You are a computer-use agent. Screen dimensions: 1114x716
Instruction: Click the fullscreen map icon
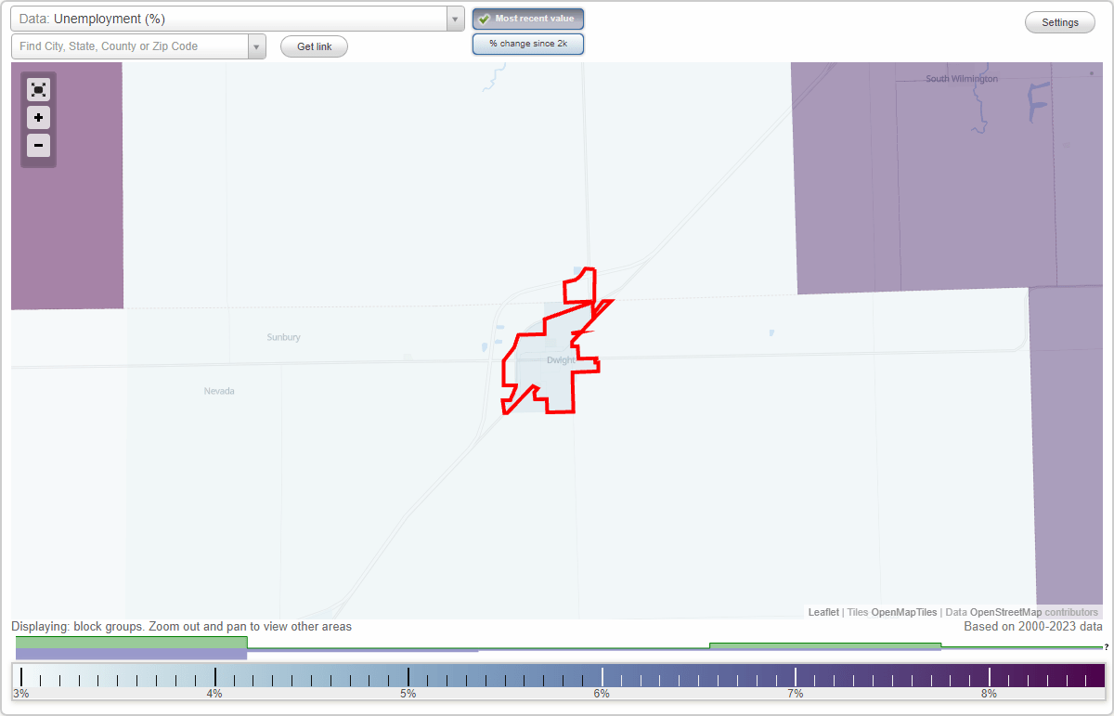38,89
